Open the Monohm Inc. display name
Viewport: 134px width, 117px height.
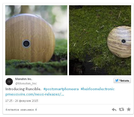point(24,79)
